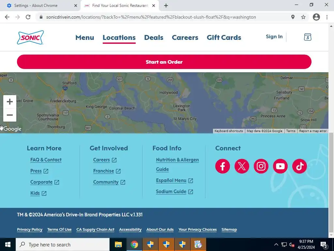Open the Corporate link
Image resolution: width=334 pixels, height=251 pixels.
pyautogui.click(x=45, y=182)
